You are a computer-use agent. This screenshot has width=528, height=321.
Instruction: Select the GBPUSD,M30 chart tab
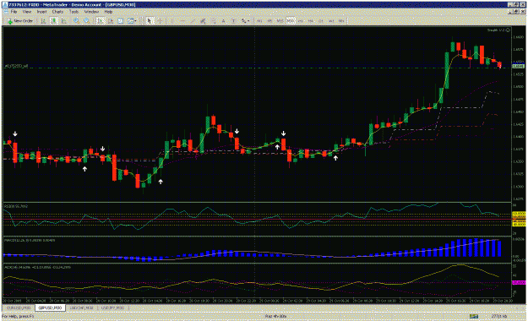coord(50,307)
